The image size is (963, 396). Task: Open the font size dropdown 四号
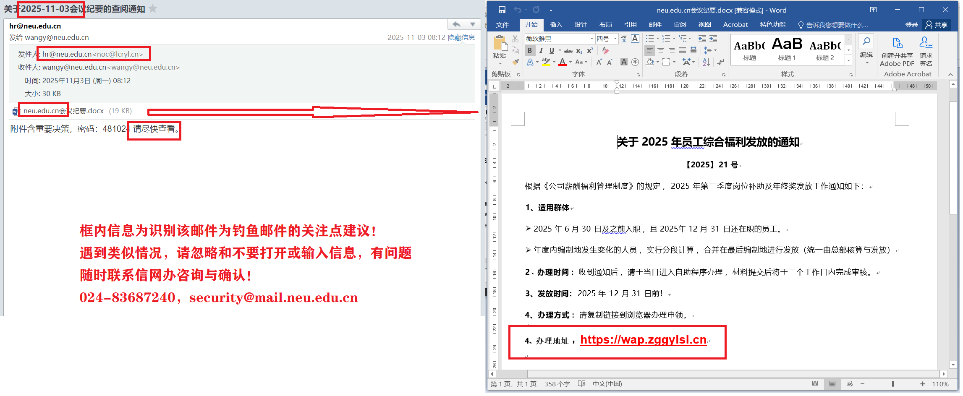tap(615, 39)
